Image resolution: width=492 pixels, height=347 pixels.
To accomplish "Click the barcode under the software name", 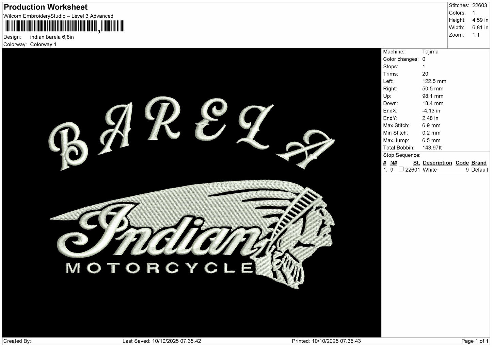I will [x=64, y=26].
